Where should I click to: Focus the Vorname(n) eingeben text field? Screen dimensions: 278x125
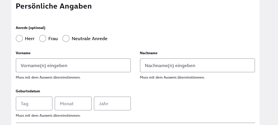[73, 65]
